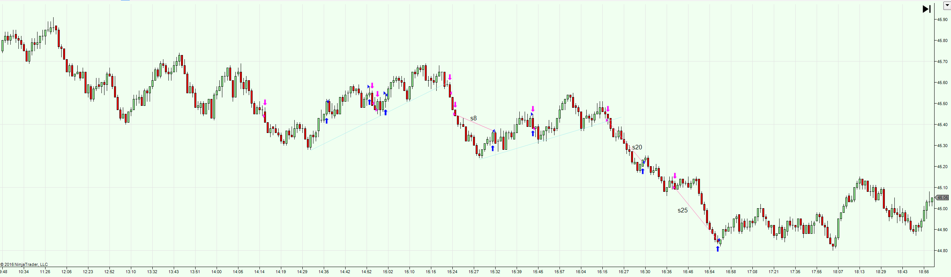The width and height of the screenshot is (951, 277).
Task: Click the 16:04 time axis label
Action: tap(581, 272)
